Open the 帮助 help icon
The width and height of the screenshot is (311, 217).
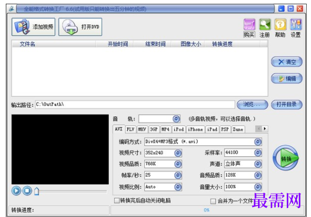[280, 28]
